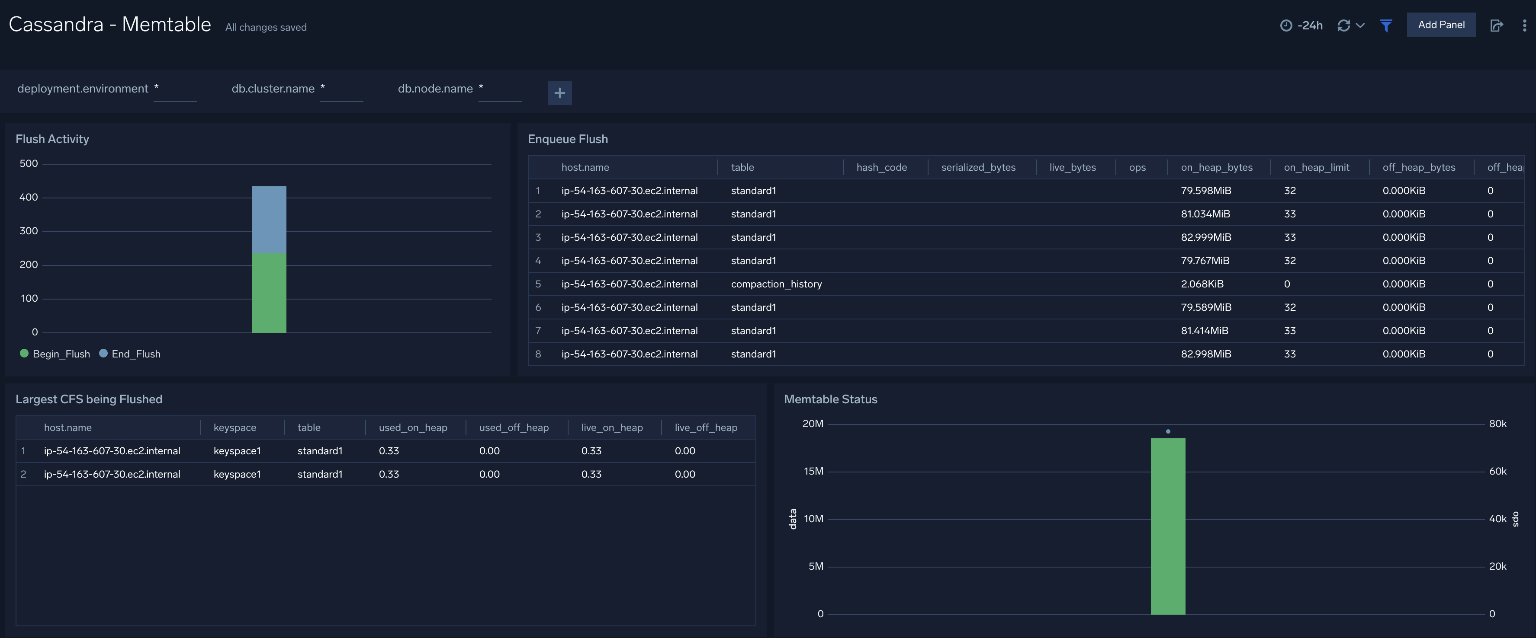The height and width of the screenshot is (638, 1536).
Task: Click the green Begin_Flush bar segment
Action: (269, 293)
